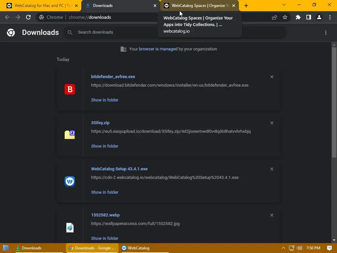Remove bitdefender_avfree.exe from the list
Viewport: 337px width, 253px height.
click(x=272, y=77)
